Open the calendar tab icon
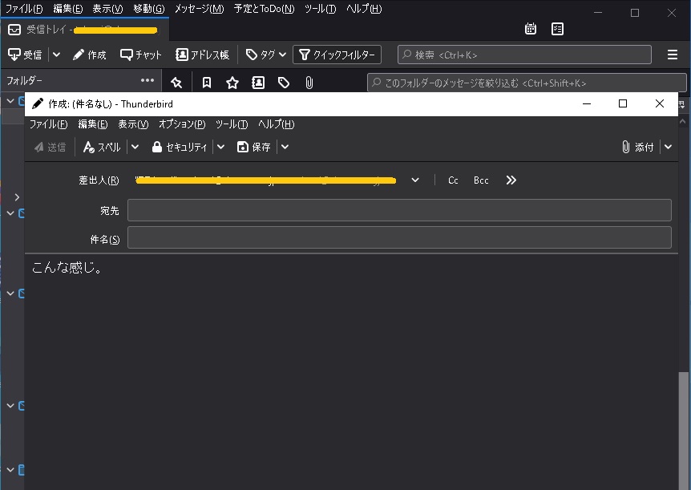Viewport: 691px width, 490px height. pos(531,29)
